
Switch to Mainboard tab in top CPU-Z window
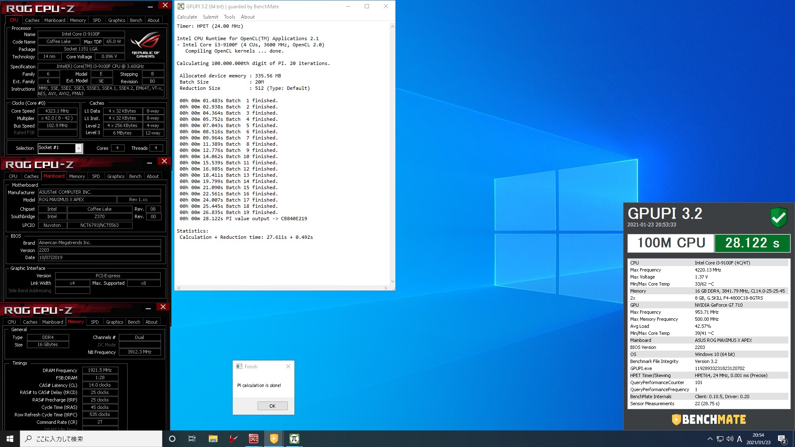tap(55, 20)
